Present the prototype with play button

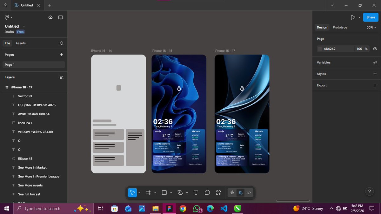click(x=353, y=17)
